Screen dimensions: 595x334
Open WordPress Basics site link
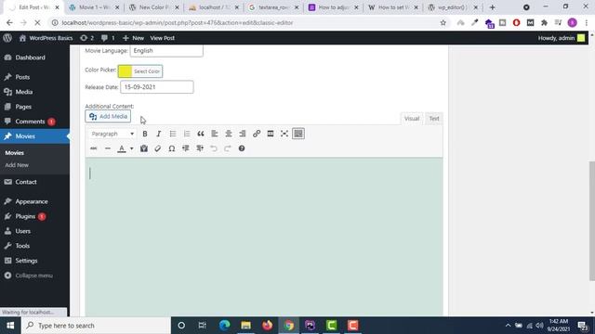(x=46, y=38)
